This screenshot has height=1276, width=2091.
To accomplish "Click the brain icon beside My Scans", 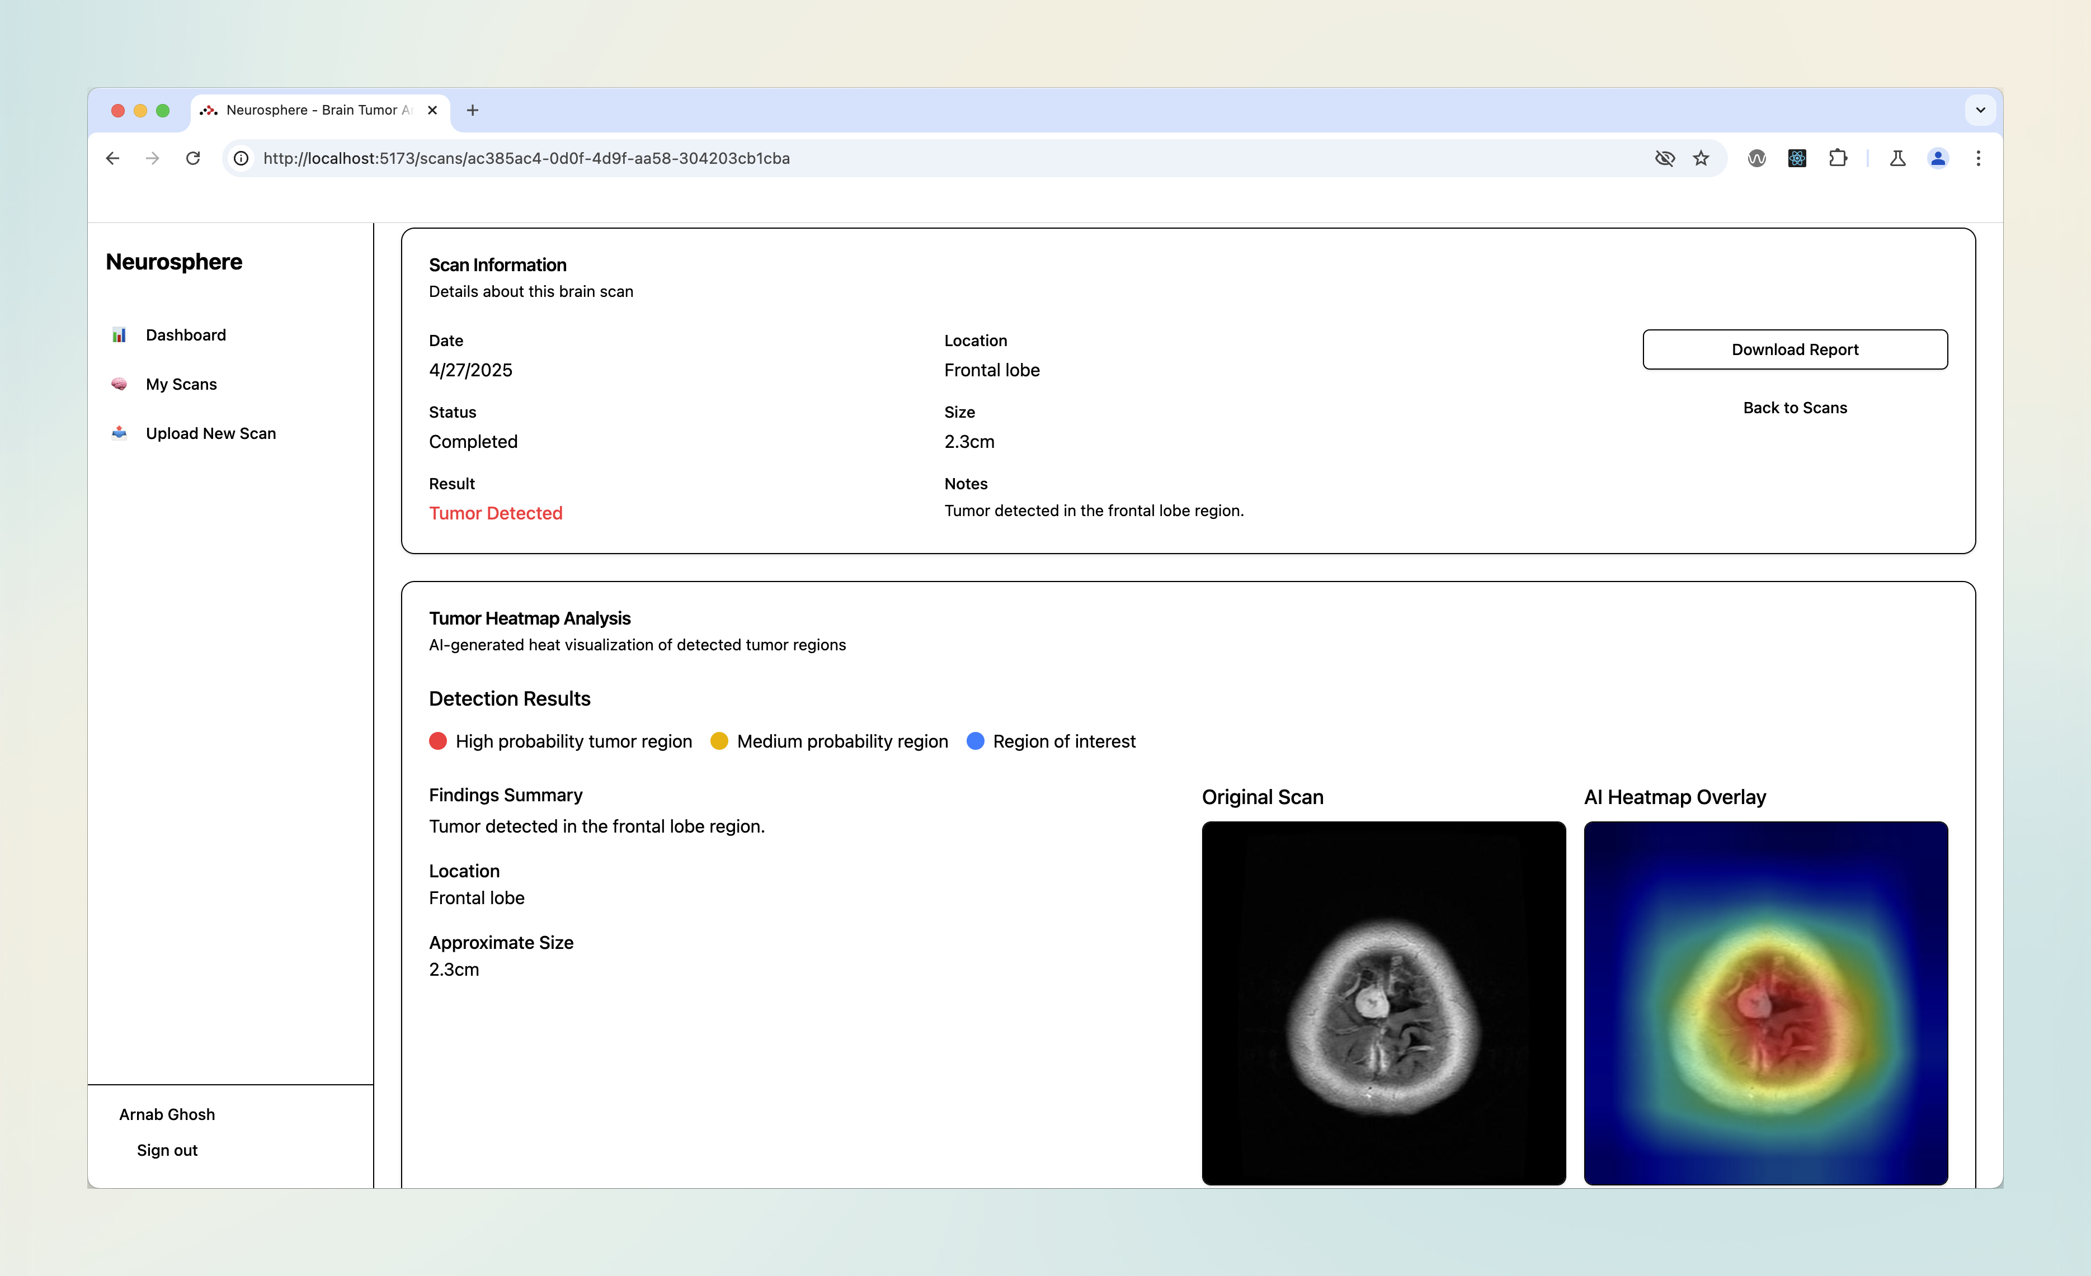I will pos(119,384).
